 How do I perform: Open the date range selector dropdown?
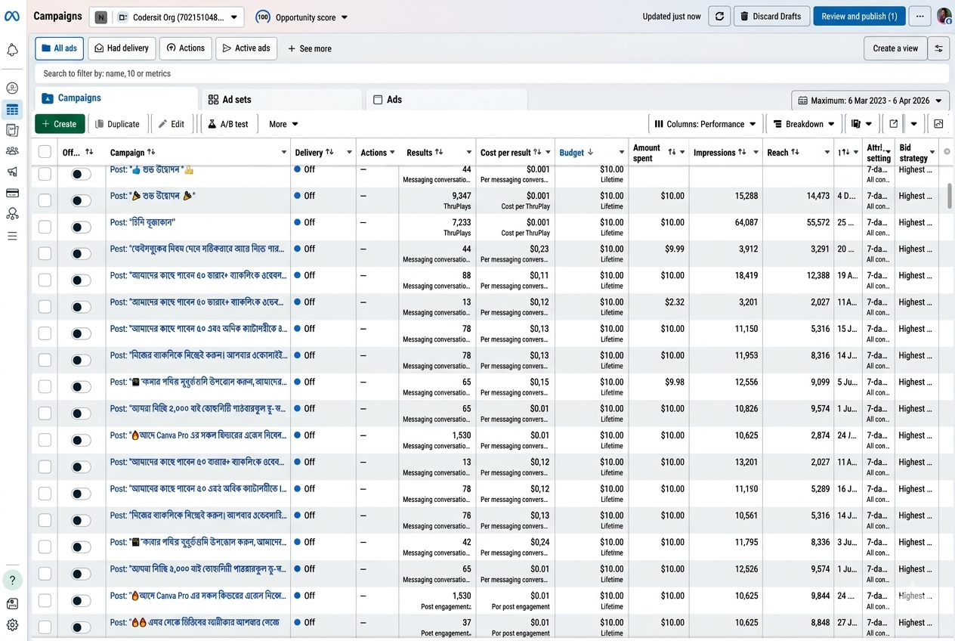click(x=870, y=101)
